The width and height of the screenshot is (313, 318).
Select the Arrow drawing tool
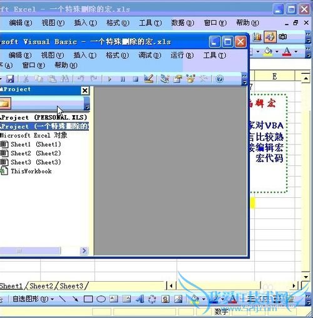tap(75, 299)
